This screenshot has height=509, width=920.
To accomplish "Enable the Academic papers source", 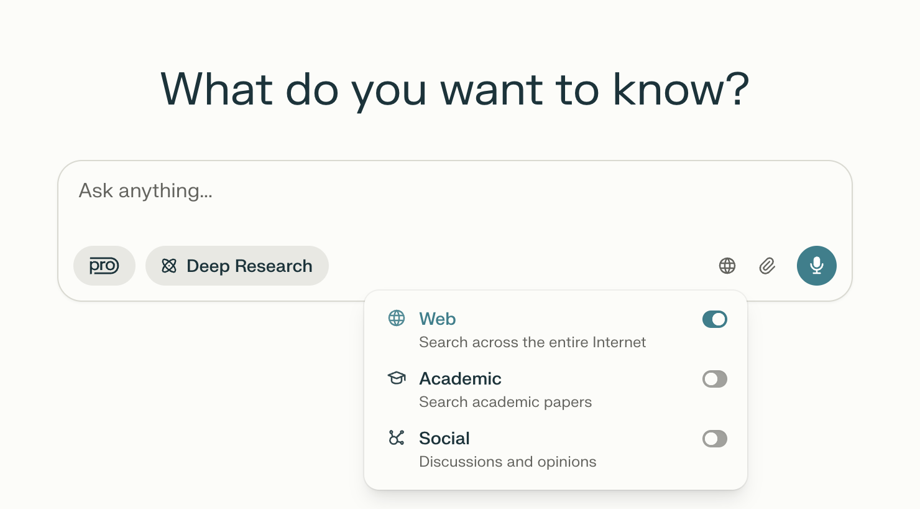I will [714, 379].
